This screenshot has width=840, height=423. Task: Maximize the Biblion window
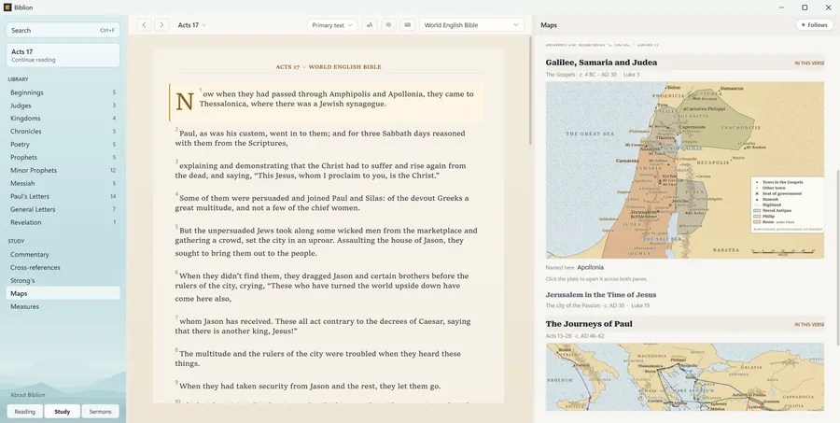[805, 7]
